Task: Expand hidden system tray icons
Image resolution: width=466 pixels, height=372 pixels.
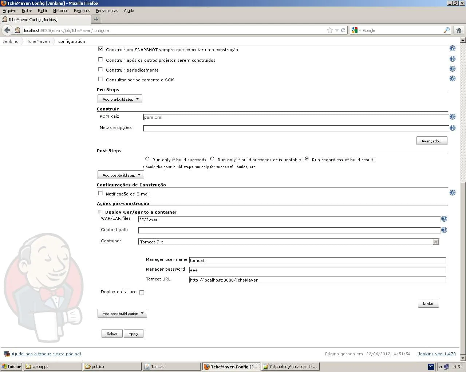Action: pos(440,367)
